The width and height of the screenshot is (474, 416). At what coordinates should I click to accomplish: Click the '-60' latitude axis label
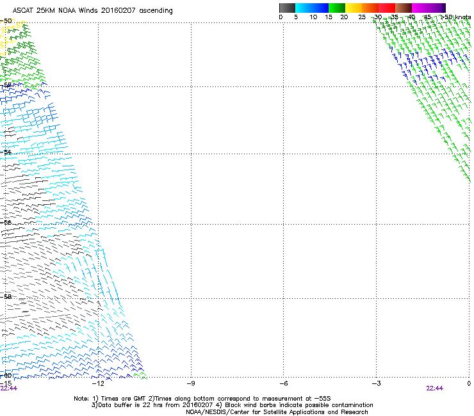tap(6, 376)
